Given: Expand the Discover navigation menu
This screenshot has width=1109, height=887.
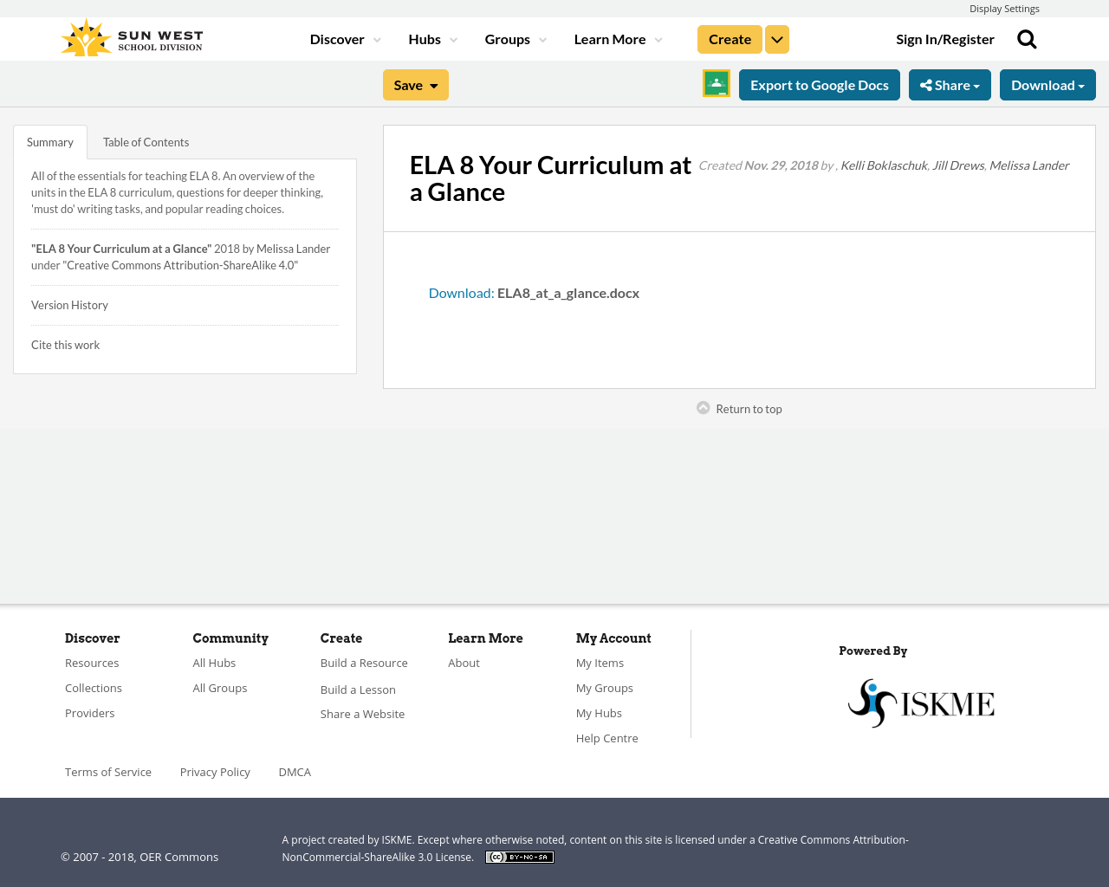Looking at the screenshot, I should pos(345,38).
